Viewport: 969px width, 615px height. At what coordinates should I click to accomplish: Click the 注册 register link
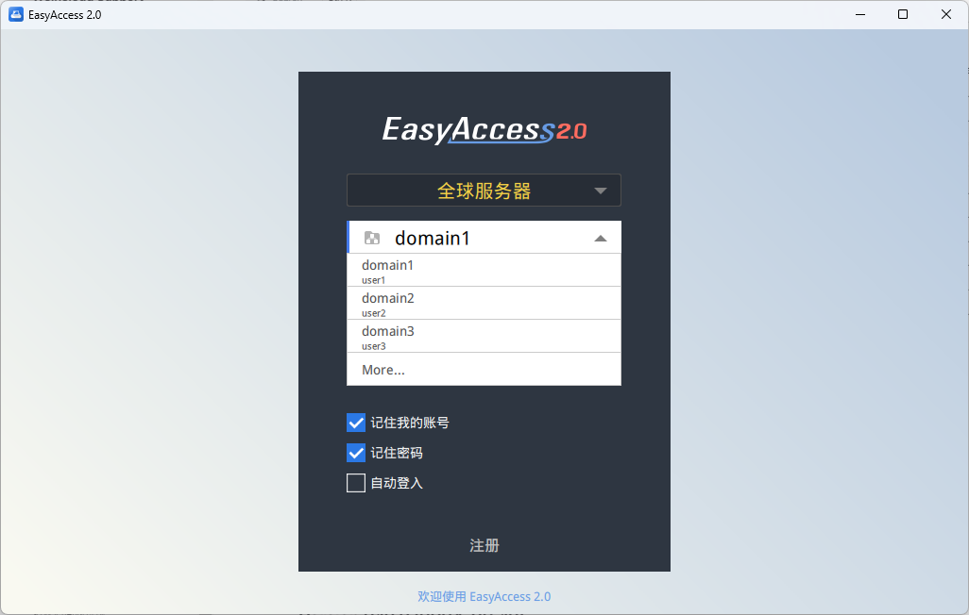pos(484,545)
